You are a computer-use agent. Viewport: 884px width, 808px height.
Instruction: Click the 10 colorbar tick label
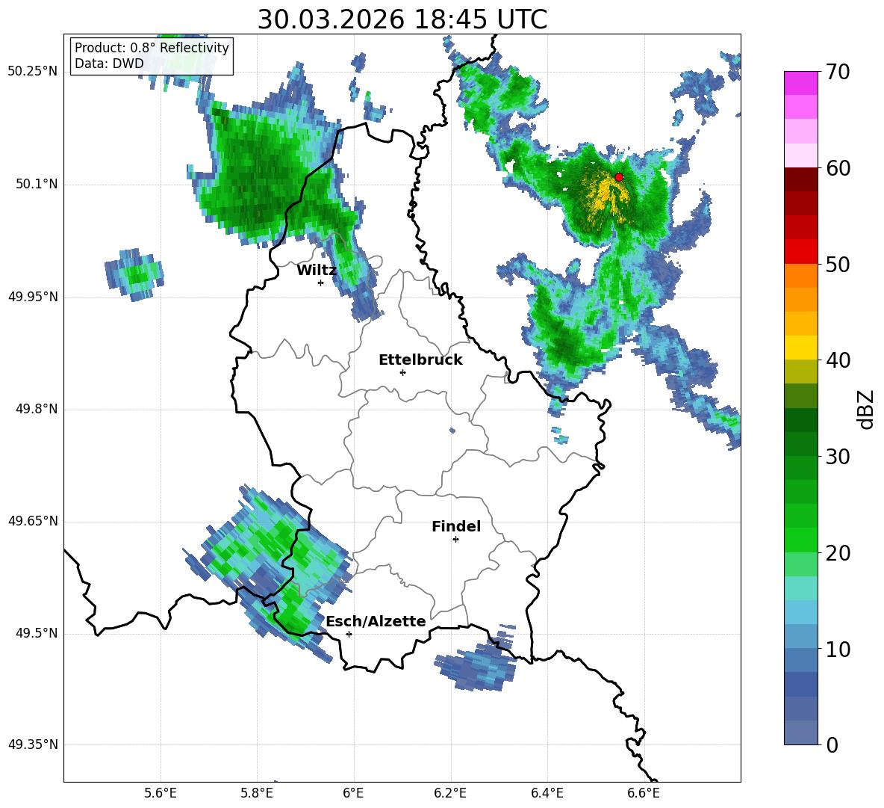[838, 649]
